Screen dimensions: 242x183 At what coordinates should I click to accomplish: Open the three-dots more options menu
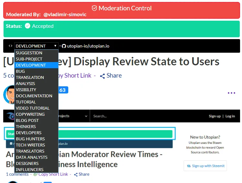231,93
